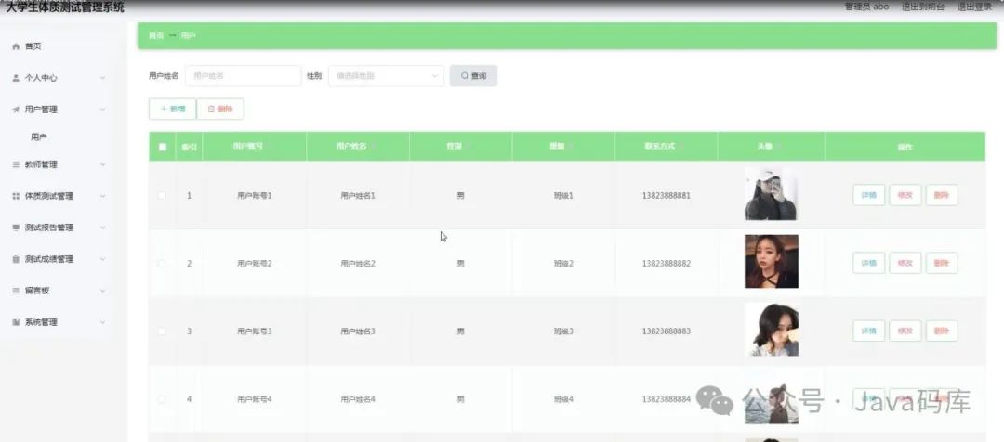This screenshot has height=442, width=1004.
Task: Click 删除 for 用户账号2
Action: (942, 263)
